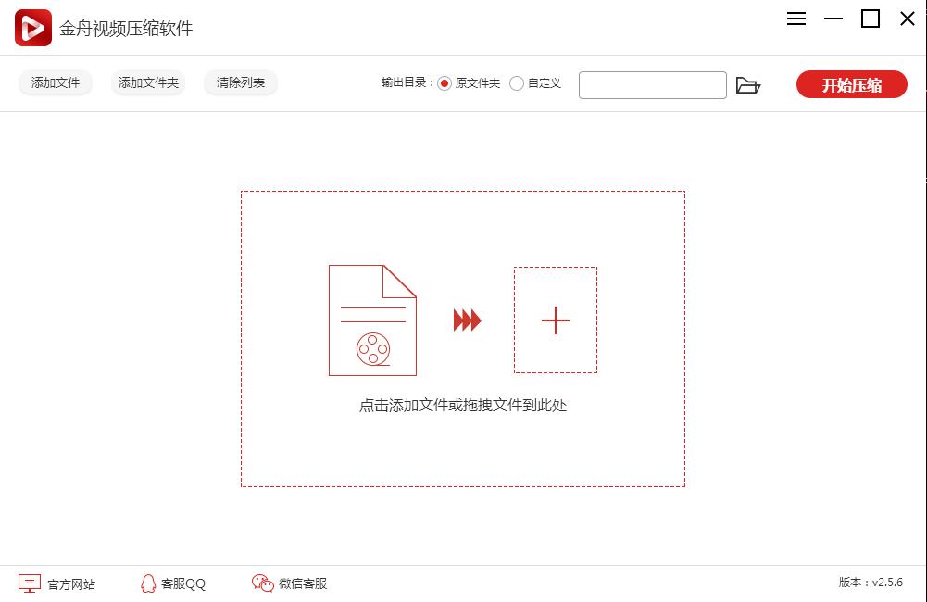Open the folder browse icon for output directory
Viewport: 927px width, 602px height.
749,84
